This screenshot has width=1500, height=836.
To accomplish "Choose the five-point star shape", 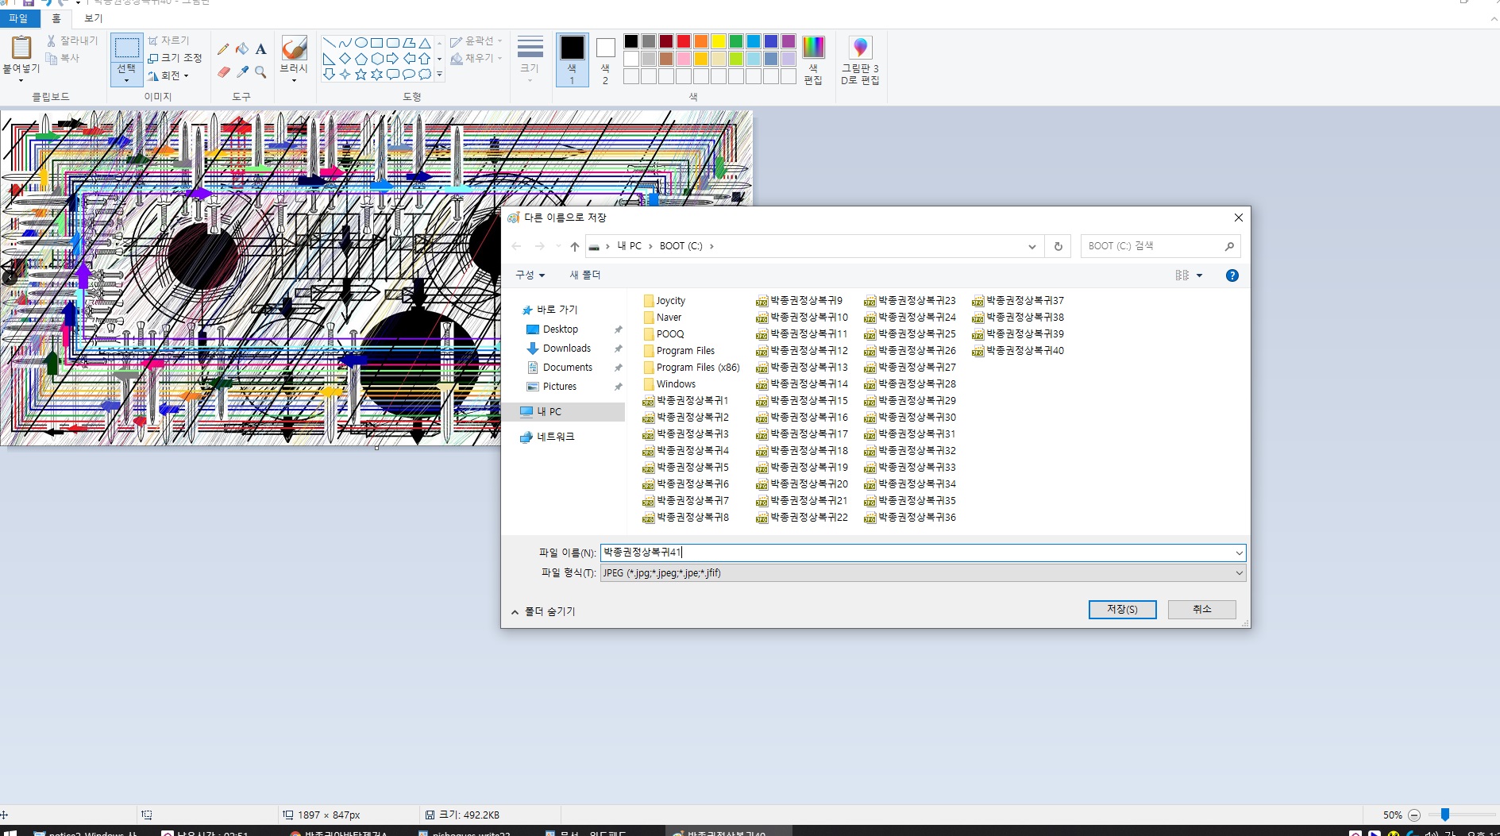I will [x=361, y=75].
